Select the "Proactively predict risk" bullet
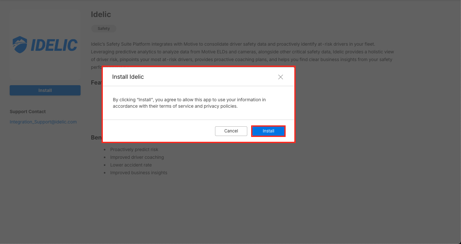The height and width of the screenshot is (244, 461). click(134, 149)
